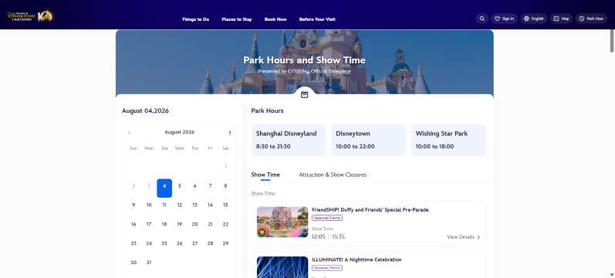Click the Seasonal Events tag under Duffy parade
The height and width of the screenshot is (278, 615).
[x=327, y=218]
